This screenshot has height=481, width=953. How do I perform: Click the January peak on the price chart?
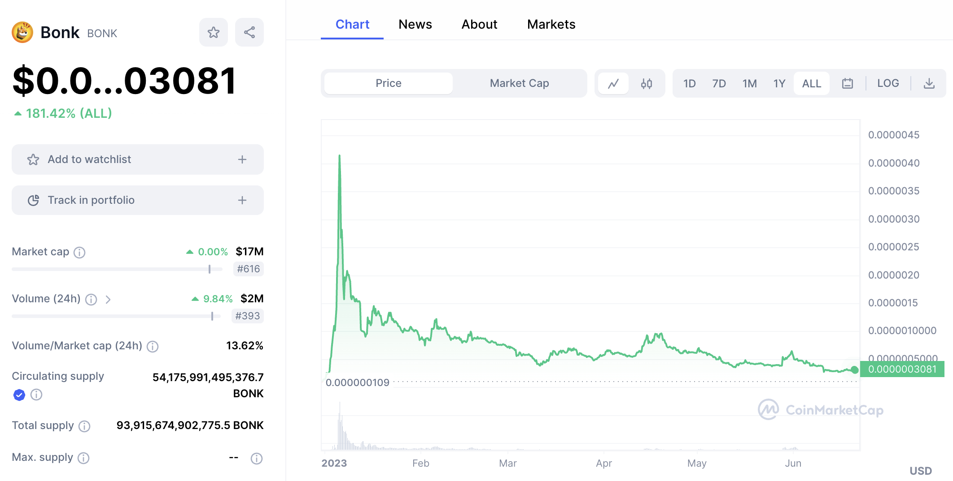pos(340,156)
